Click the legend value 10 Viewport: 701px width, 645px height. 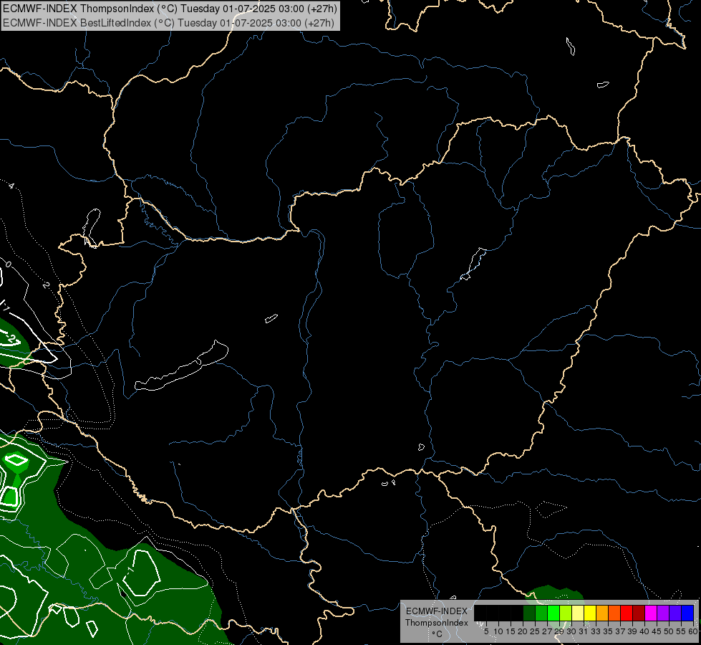(x=498, y=631)
